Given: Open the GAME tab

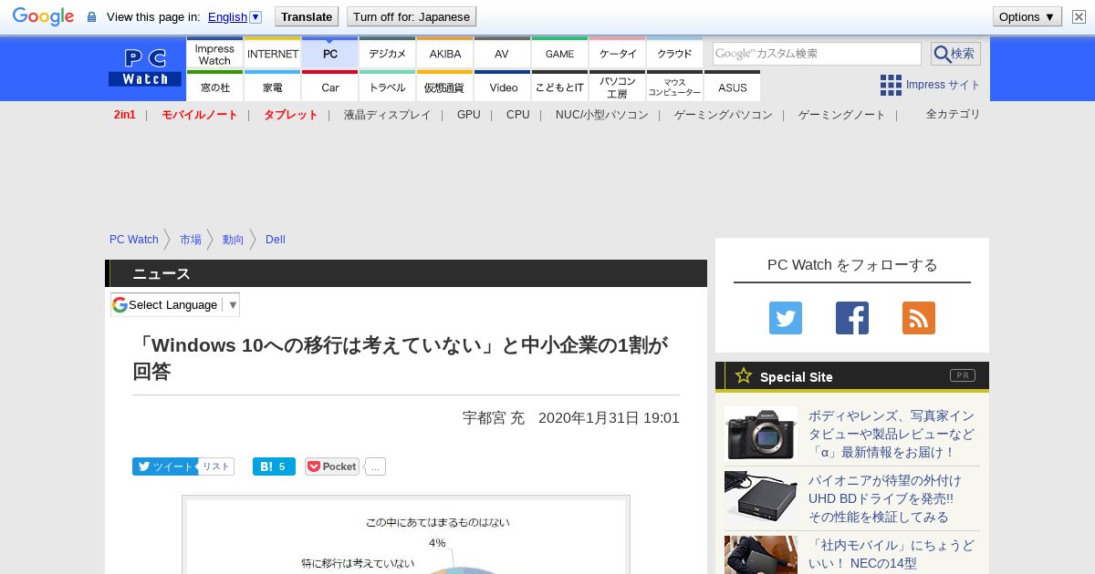Looking at the screenshot, I should [560, 54].
